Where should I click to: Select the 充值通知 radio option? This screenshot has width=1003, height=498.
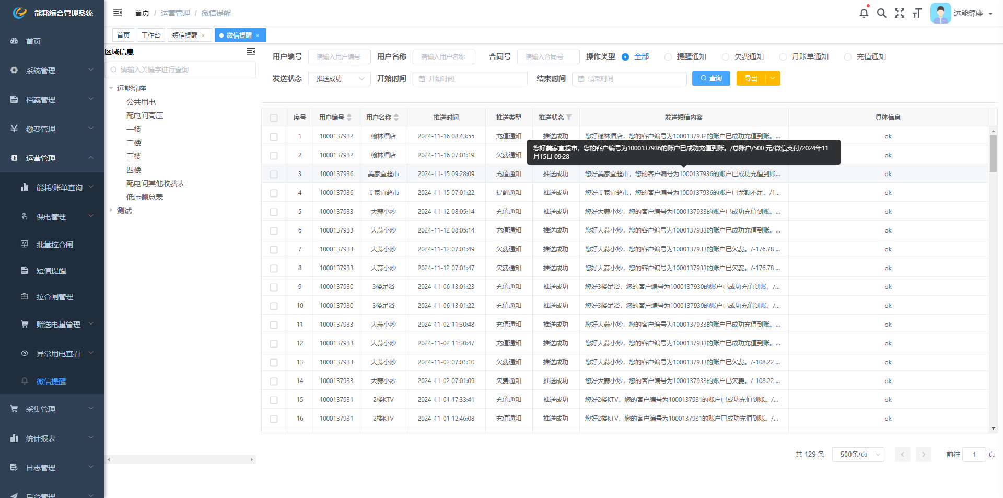click(x=848, y=57)
